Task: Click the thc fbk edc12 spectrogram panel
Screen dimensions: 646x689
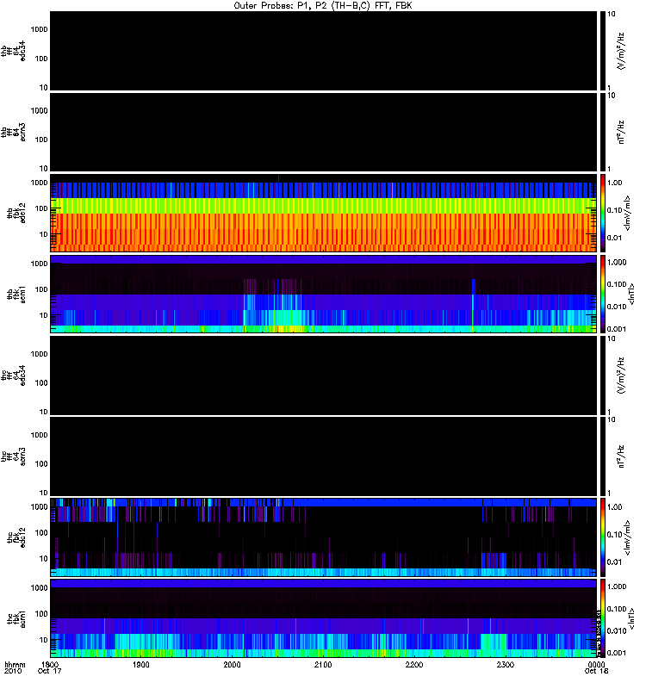Action: click(x=323, y=537)
